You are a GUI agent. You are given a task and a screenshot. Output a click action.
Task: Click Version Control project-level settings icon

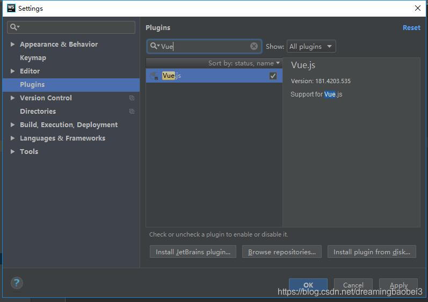[x=132, y=98]
